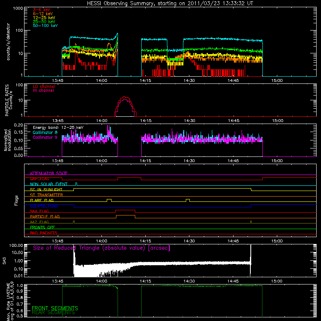This screenshot has height=321, width=321.
Task: Click the BAD_PACKETS flag label
Action: click(44, 233)
